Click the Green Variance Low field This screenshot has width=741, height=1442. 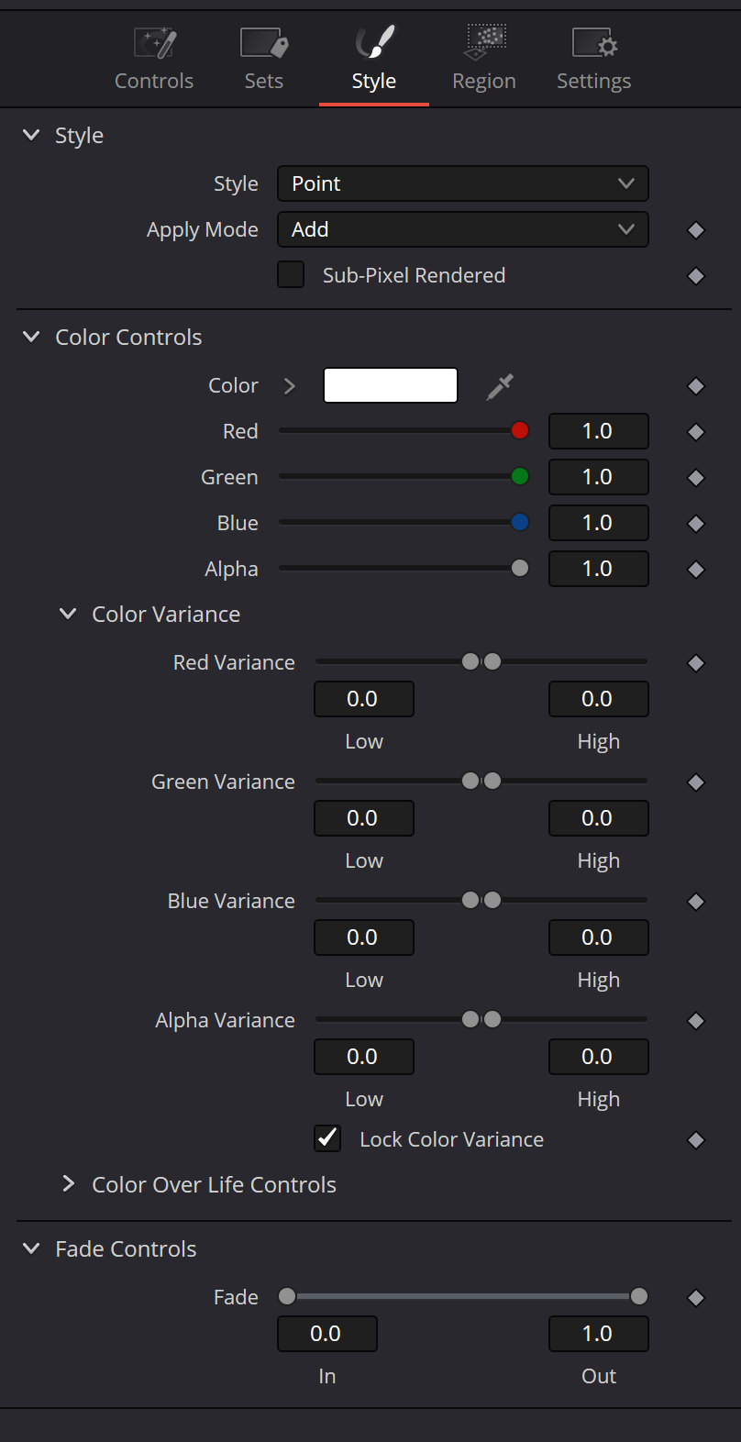[364, 818]
